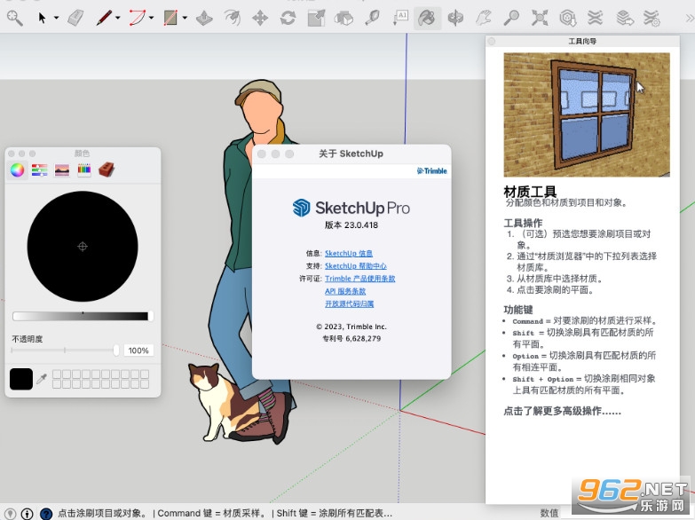The width and height of the screenshot is (695, 520).
Task: Choose the Zoom magnifier tool
Action: pos(511,18)
